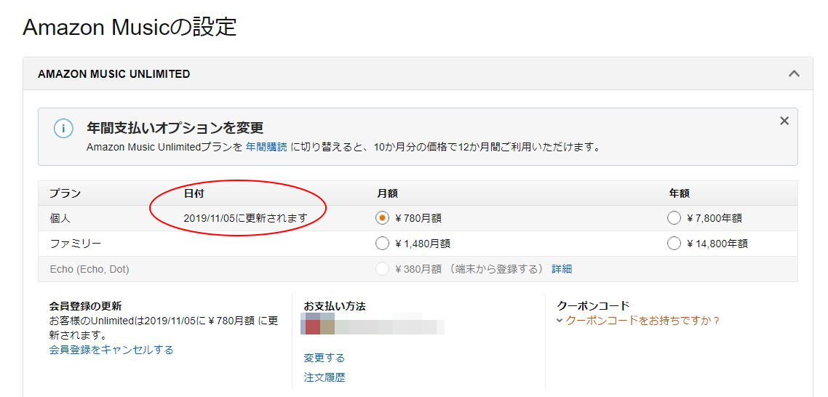
Task: Click the 個人 plan row label
Action: coord(60,218)
